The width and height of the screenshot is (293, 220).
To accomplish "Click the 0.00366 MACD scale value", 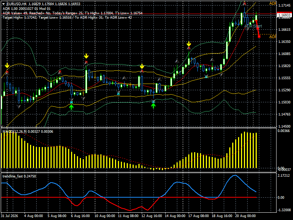I will point(283,131).
